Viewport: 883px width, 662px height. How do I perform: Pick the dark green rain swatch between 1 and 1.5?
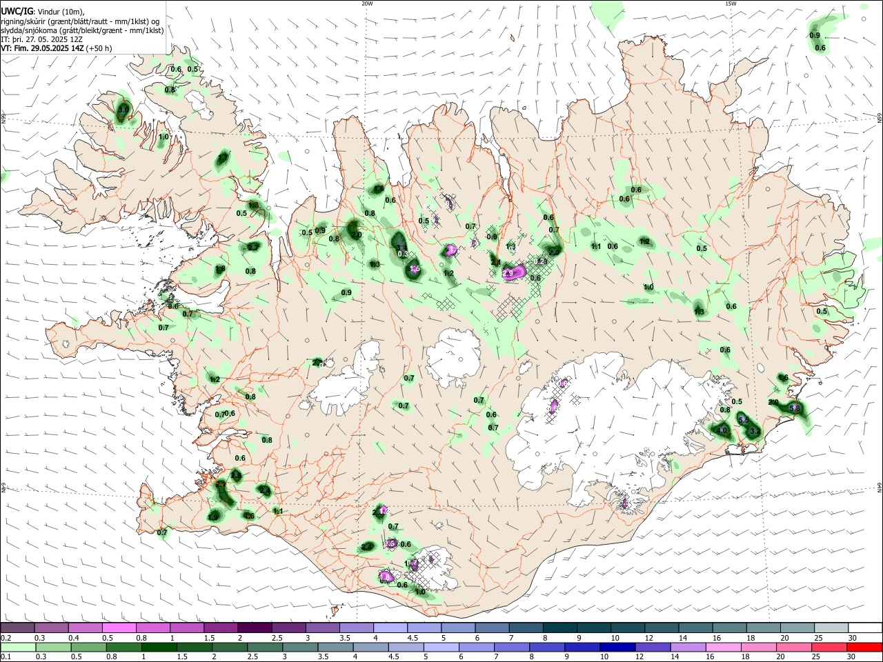tap(159, 647)
